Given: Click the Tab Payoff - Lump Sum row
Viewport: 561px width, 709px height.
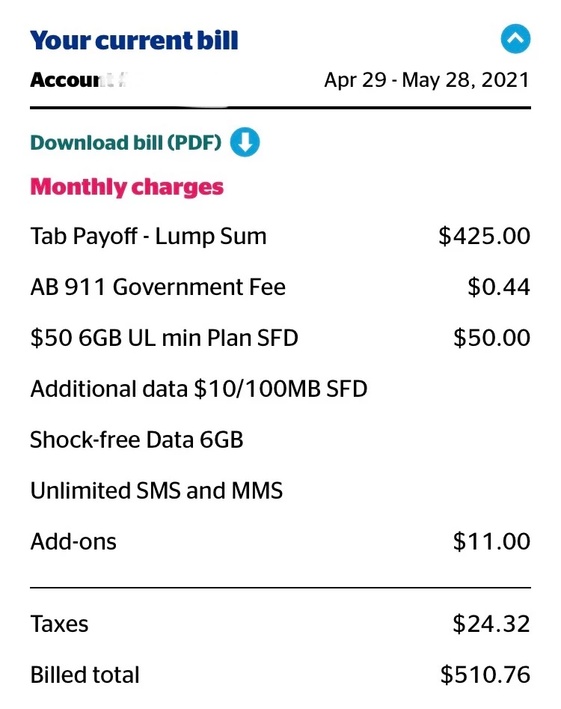Looking at the screenshot, I should click(x=280, y=236).
